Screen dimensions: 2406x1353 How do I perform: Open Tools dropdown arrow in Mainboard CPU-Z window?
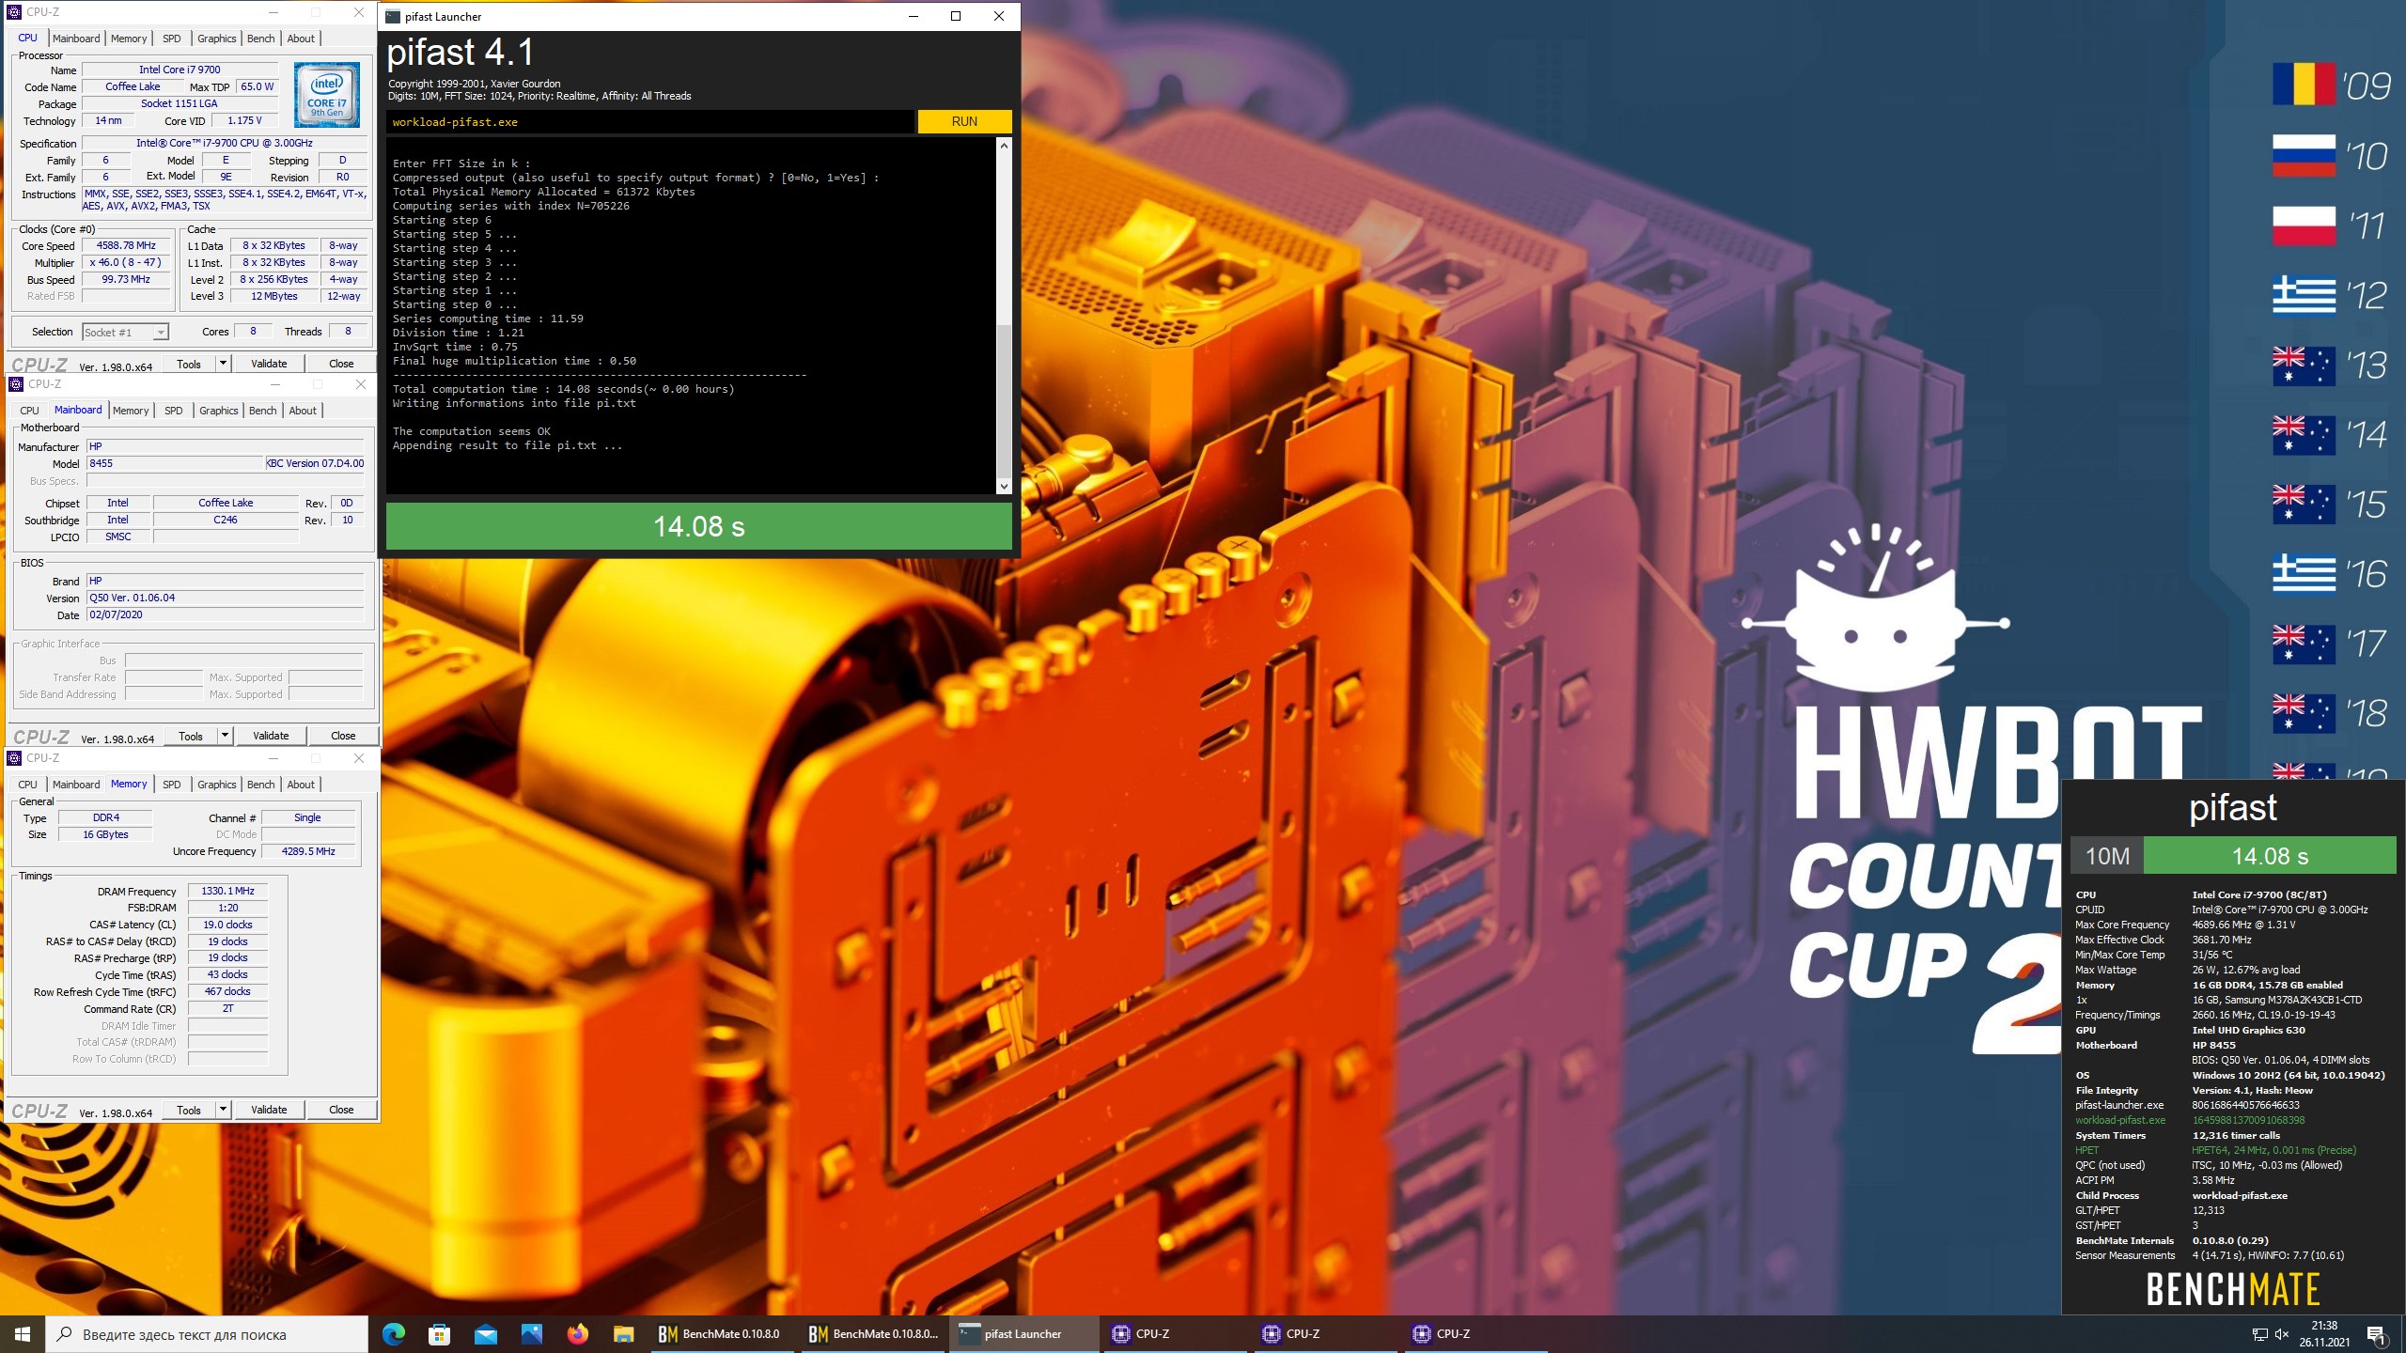225,736
